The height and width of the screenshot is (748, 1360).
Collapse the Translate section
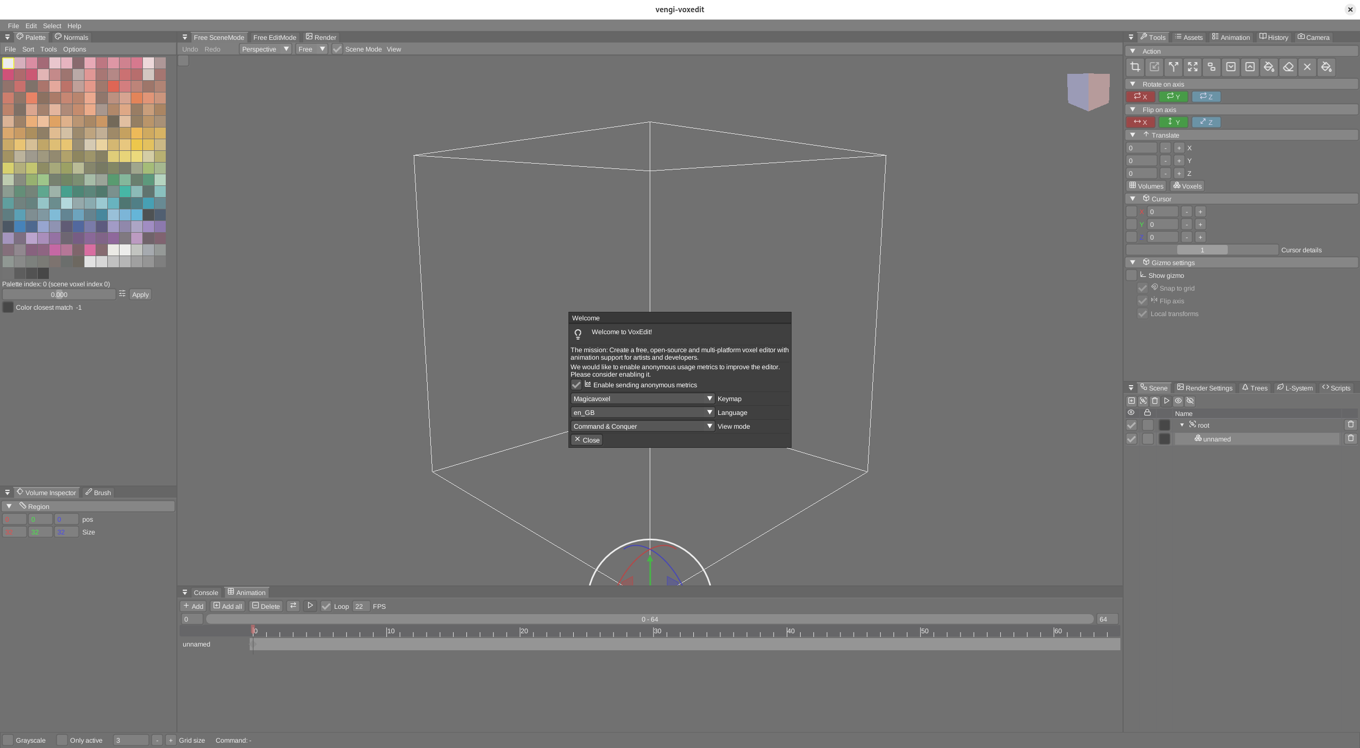[1133, 135]
